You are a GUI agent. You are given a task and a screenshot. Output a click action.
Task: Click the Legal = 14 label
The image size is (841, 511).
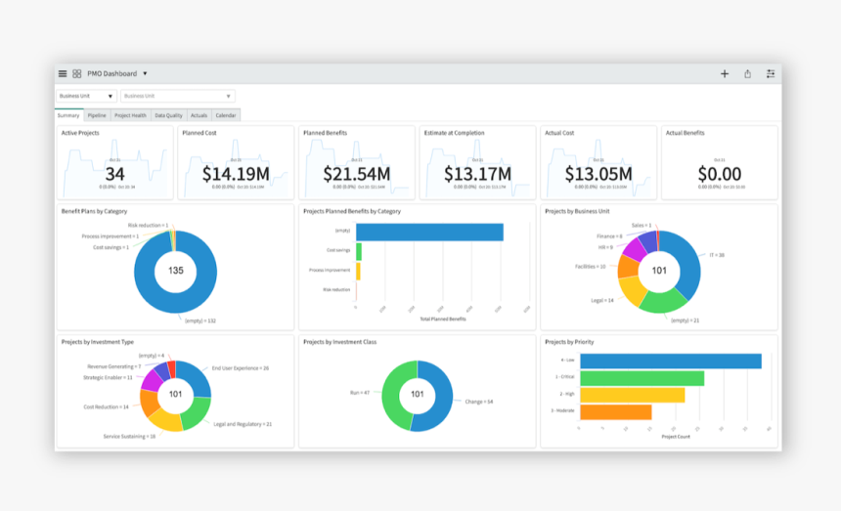[602, 301]
